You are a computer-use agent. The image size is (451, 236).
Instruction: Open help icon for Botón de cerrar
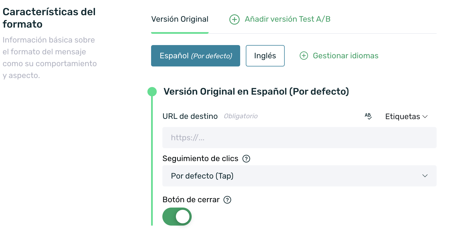(227, 200)
